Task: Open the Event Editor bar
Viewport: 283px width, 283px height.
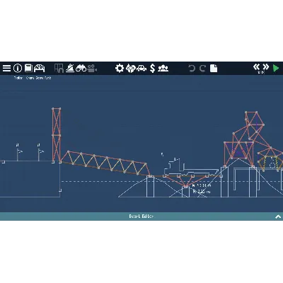Action: 141,216
